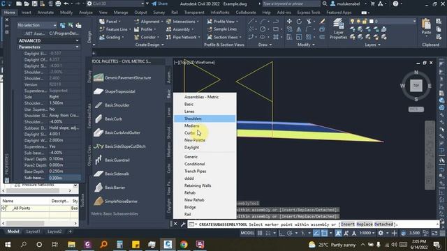Toggle quick select in Properties palette
447x251 pixels.
[78, 25]
